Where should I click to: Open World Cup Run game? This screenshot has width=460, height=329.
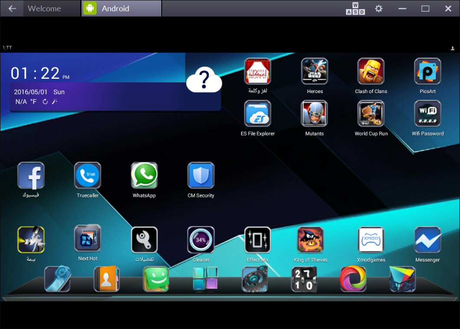click(371, 113)
